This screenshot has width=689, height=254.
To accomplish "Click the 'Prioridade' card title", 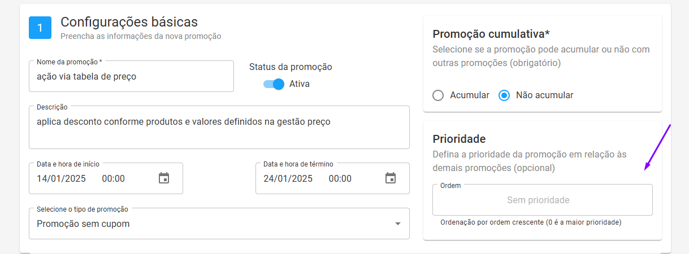I will click(x=460, y=139).
